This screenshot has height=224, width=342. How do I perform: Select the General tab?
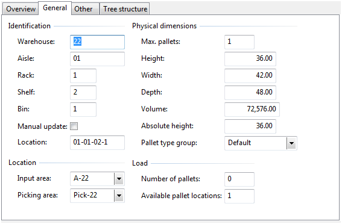(55, 8)
